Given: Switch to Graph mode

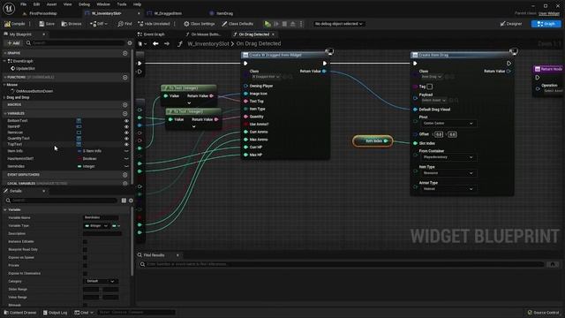Looking at the screenshot, I should [546, 24].
